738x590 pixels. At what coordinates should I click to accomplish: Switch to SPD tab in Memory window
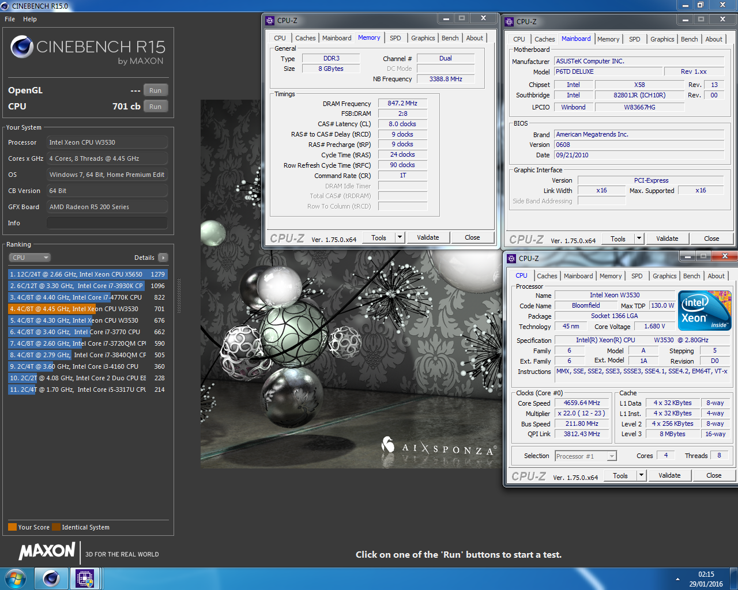pos(395,38)
